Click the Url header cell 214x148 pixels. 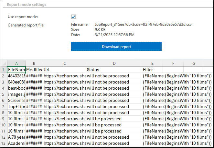pos(64,70)
